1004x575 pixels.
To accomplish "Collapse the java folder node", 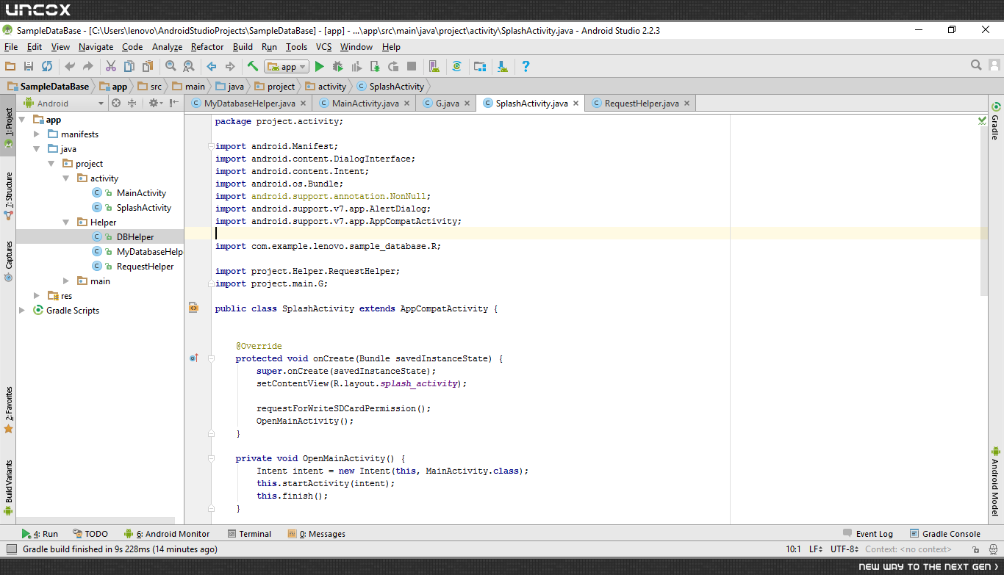I will (x=37, y=149).
